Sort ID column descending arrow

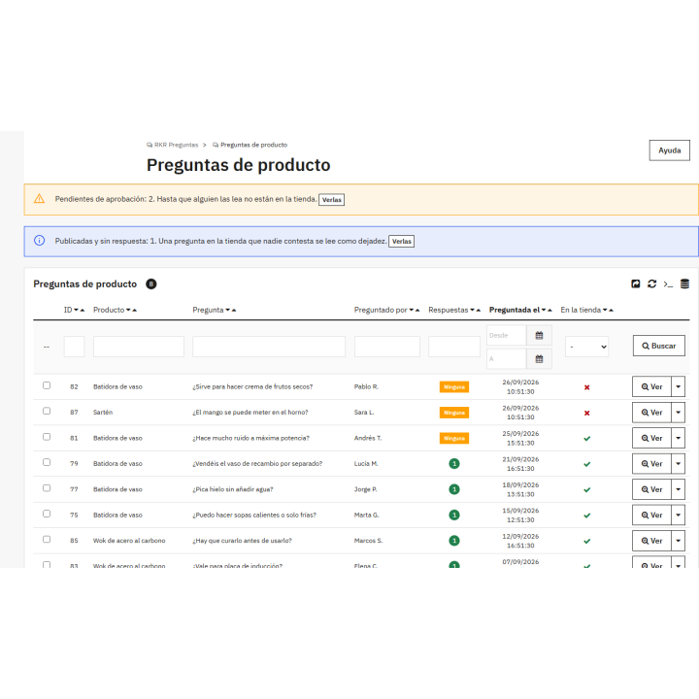click(x=77, y=310)
